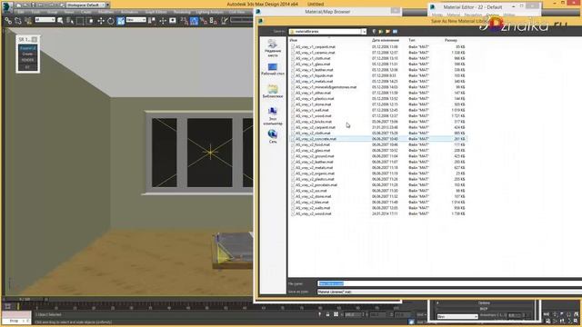
Task: Click the Bind to Space Warp tool
Action: click(x=28, y=21)
